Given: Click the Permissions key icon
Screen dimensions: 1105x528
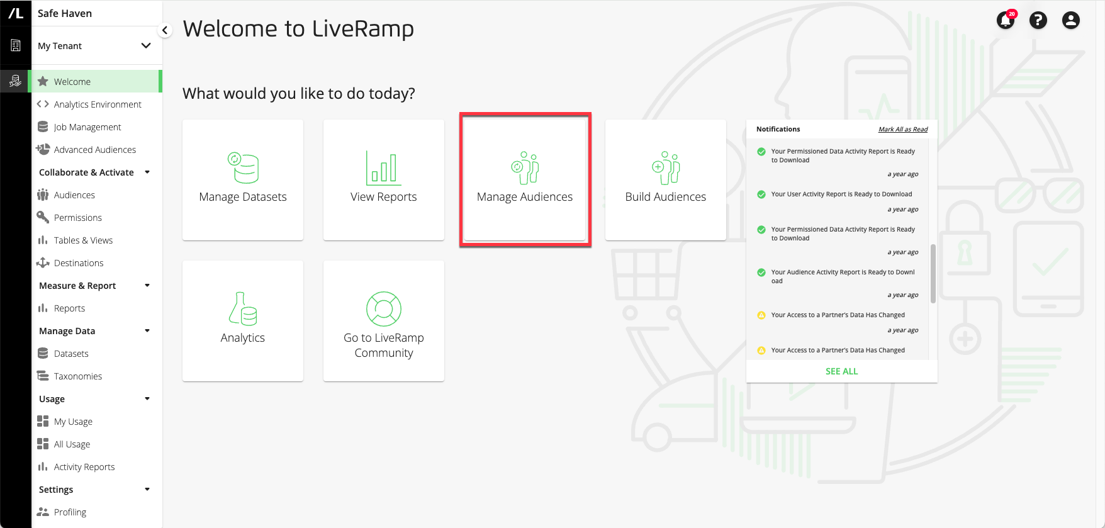Looking at the screenshot, I should coord(43,217).
